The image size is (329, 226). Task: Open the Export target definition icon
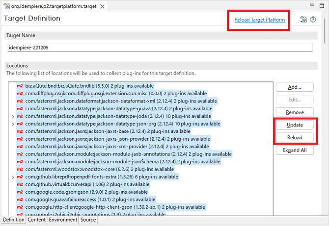click(x=303, y=20)
